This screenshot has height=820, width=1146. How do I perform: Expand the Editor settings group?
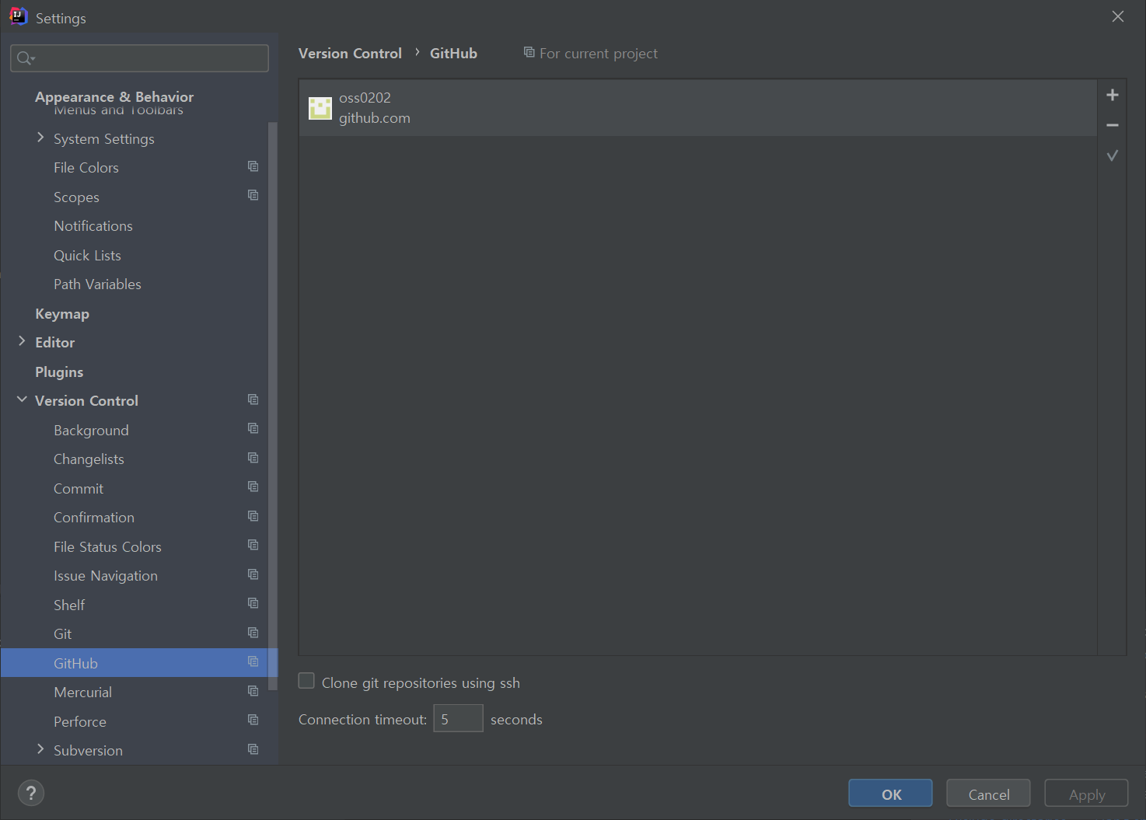click(x=22, y=341)
